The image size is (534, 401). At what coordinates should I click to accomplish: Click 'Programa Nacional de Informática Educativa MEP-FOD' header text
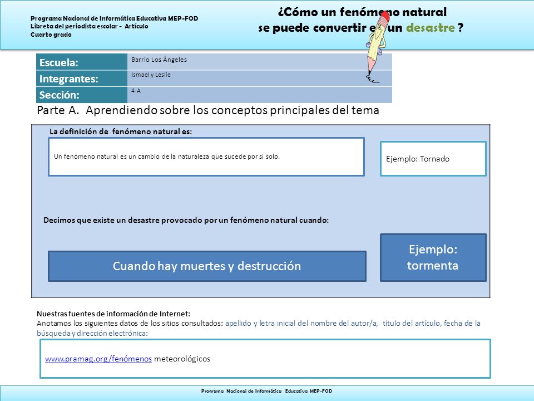115,18
